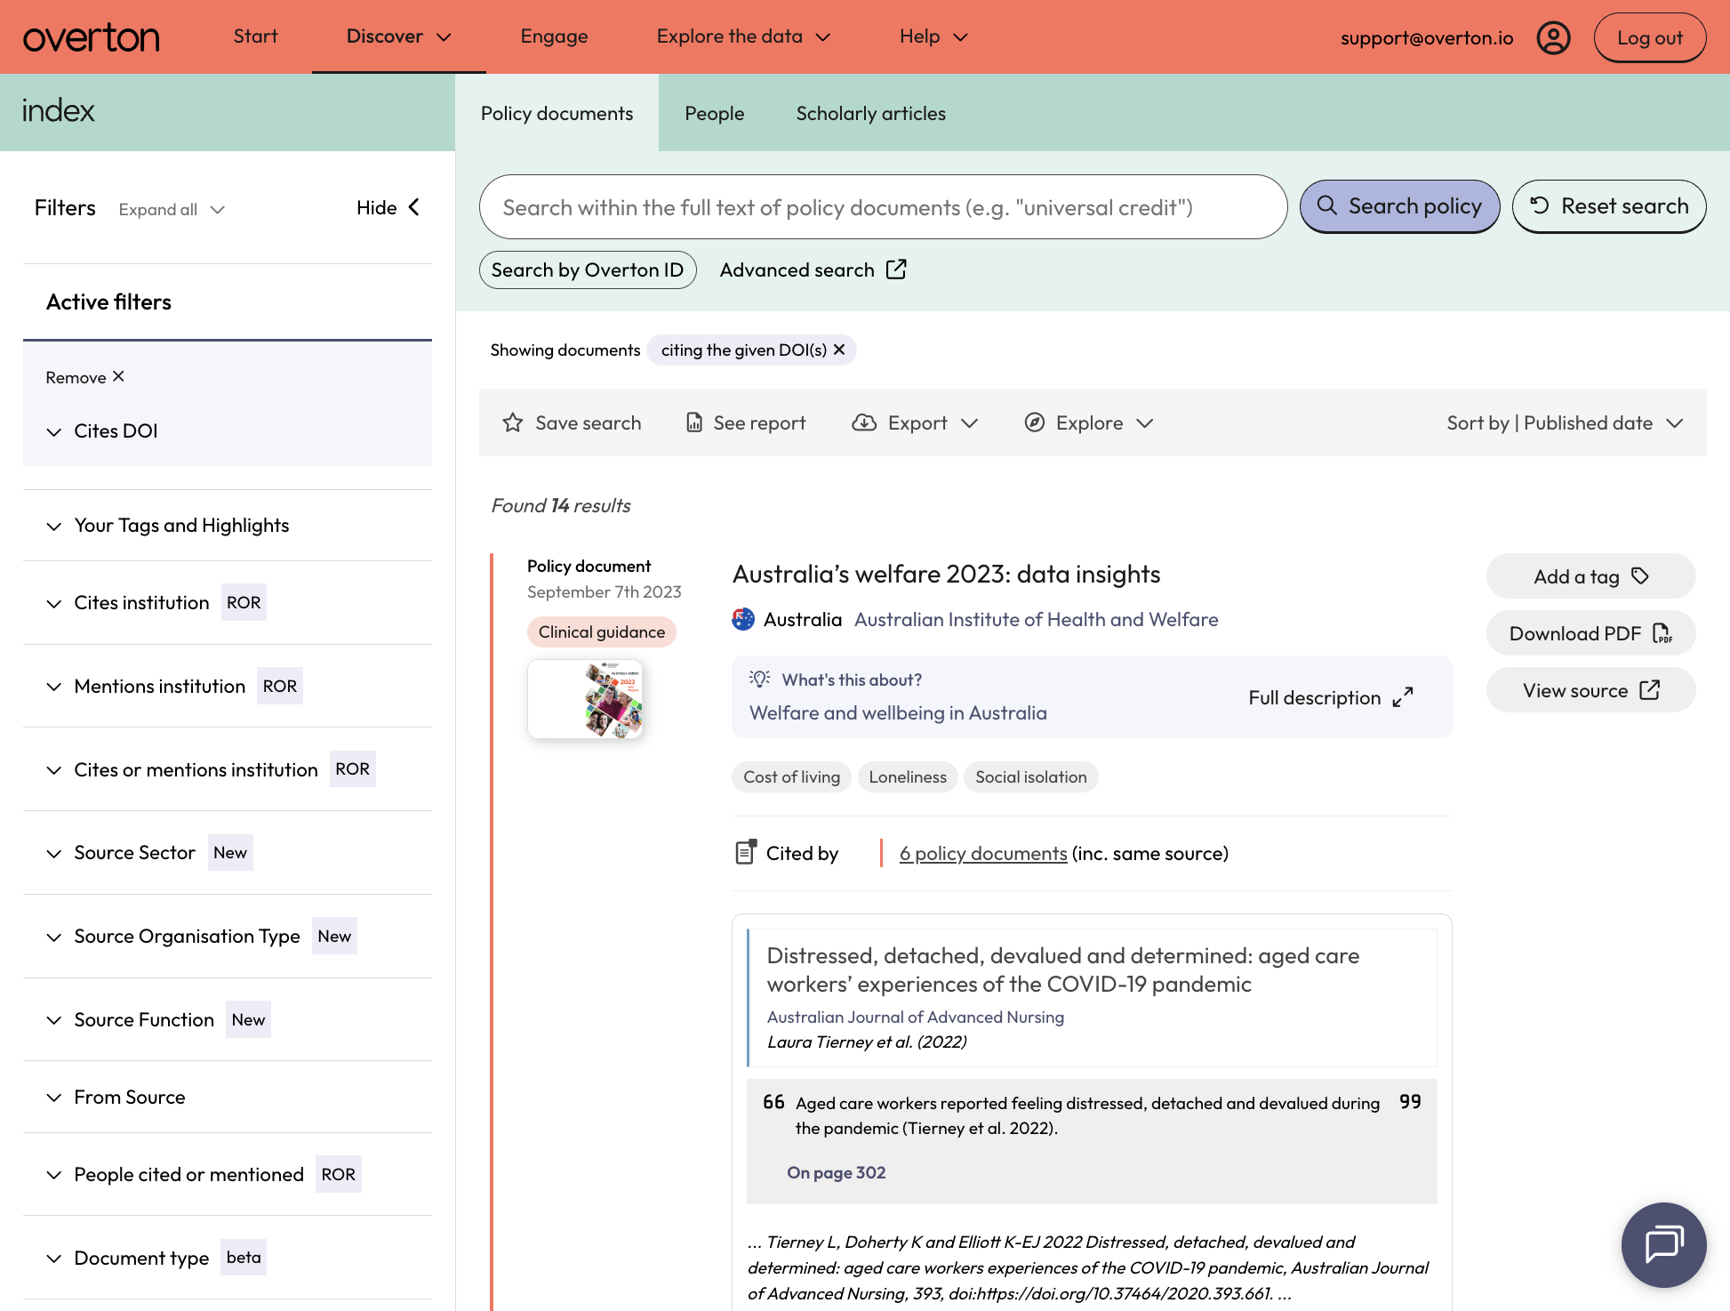Click the external-link icon beside Advanced search
Screen dimensions: 1730x1311
(896, 269)
